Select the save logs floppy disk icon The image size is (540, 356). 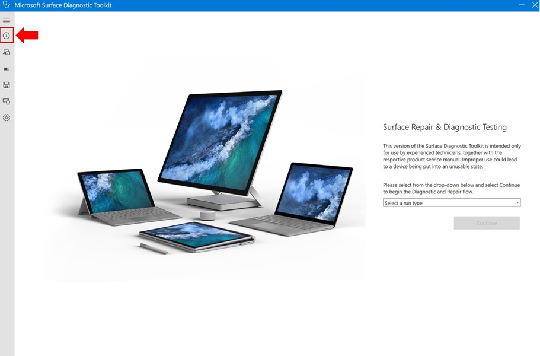7,85
